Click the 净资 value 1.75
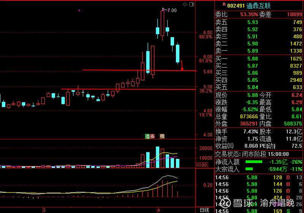Viewport: 304px width, 213px height. 253,139
